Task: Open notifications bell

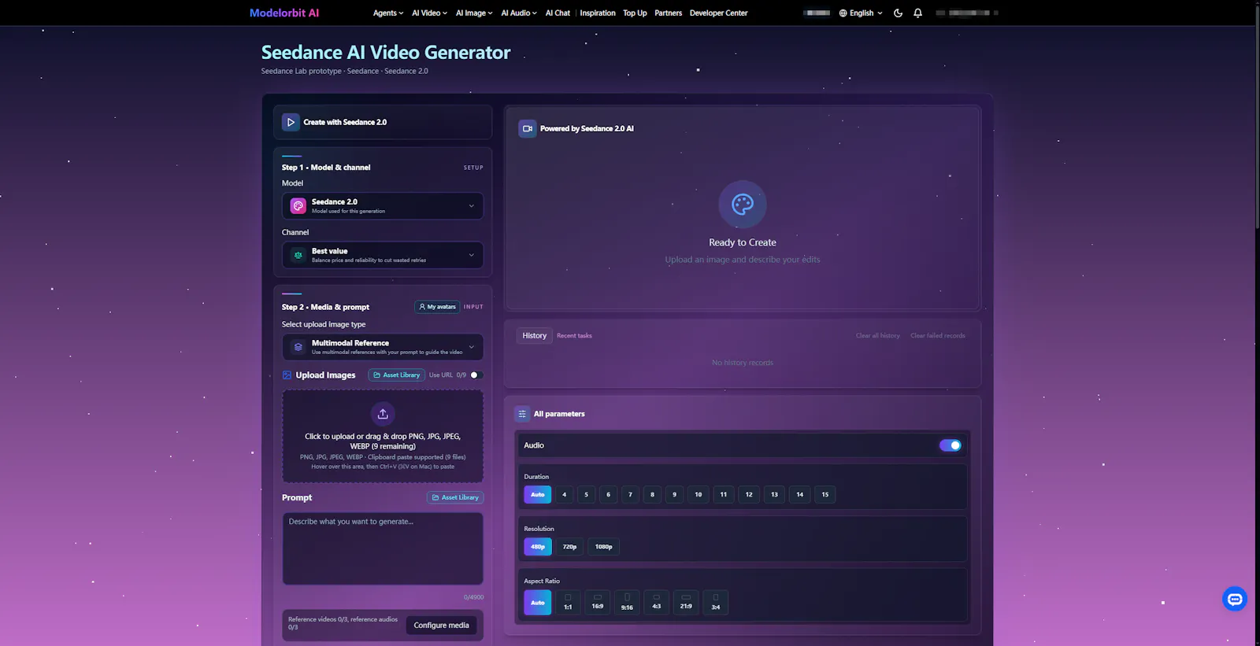Action: point(917,13)
